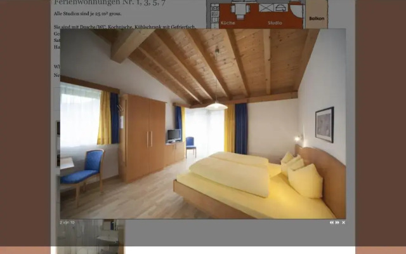Click the studio floor plan image
Viewport: 406px width, 254px height.
coord(267,14)
